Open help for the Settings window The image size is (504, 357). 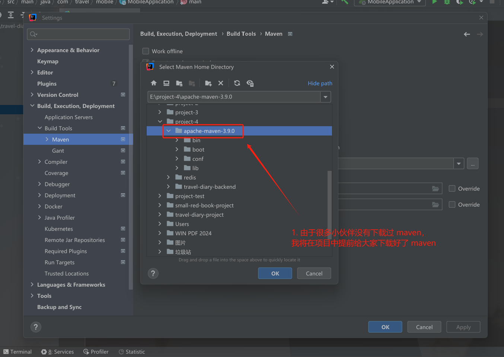click(36, 327)
